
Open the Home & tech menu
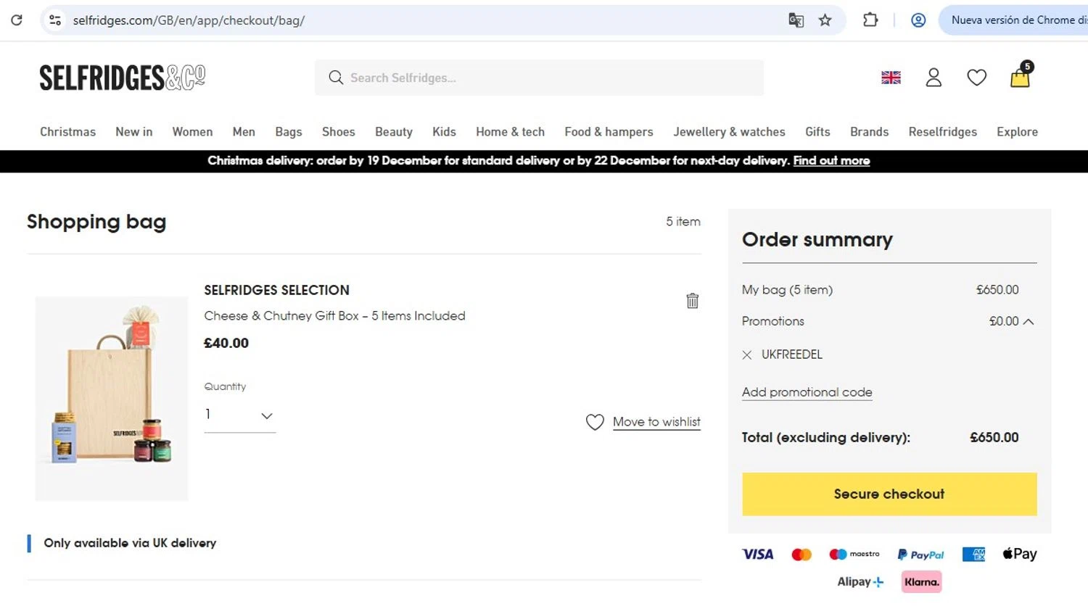510,132
